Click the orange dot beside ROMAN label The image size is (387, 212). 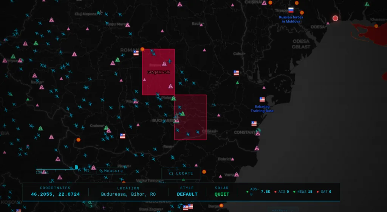(142, 49)
